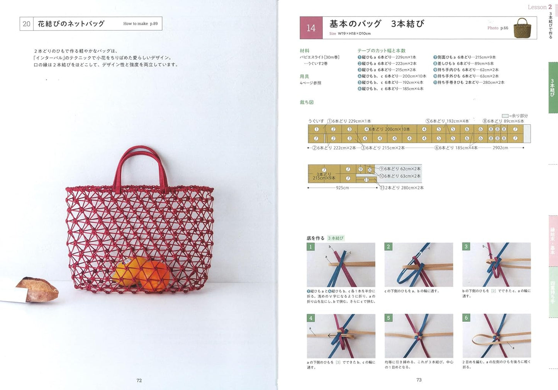Click step 5 tightened knot photo
Screen dimensions: 558x390
[419, 336]
